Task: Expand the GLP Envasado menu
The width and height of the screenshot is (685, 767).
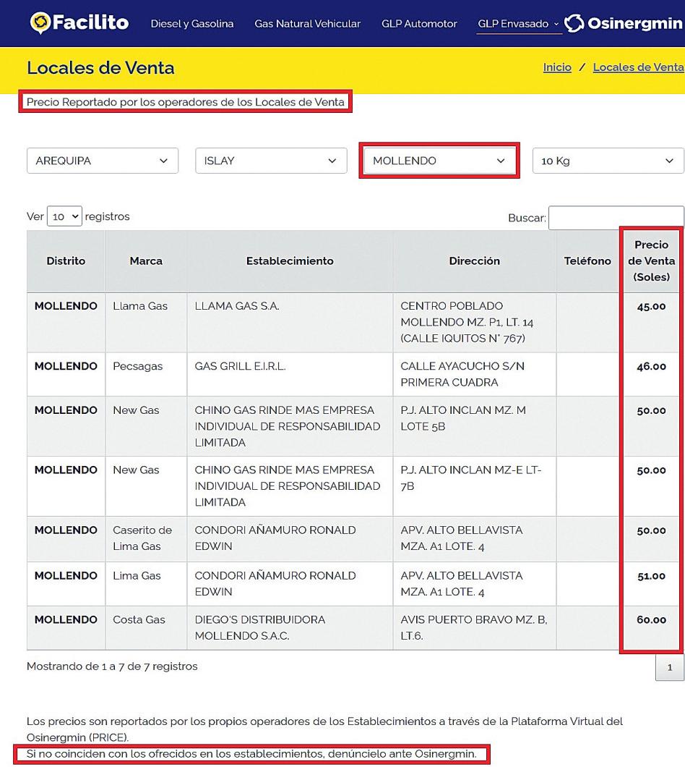Action: click(x=518, y=23)
